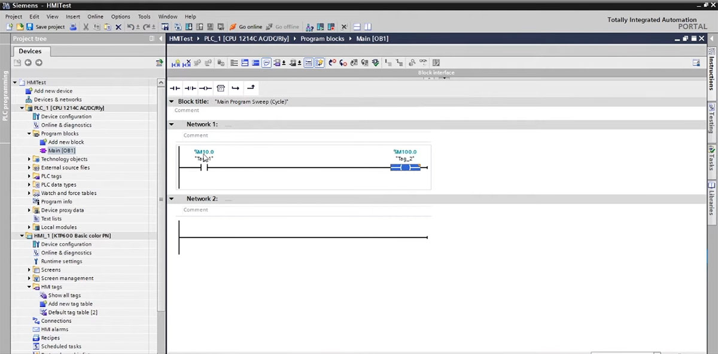The height and width of the screenshot is (354, 718).
Task: Open the Project menu
Action: point(14,17)
